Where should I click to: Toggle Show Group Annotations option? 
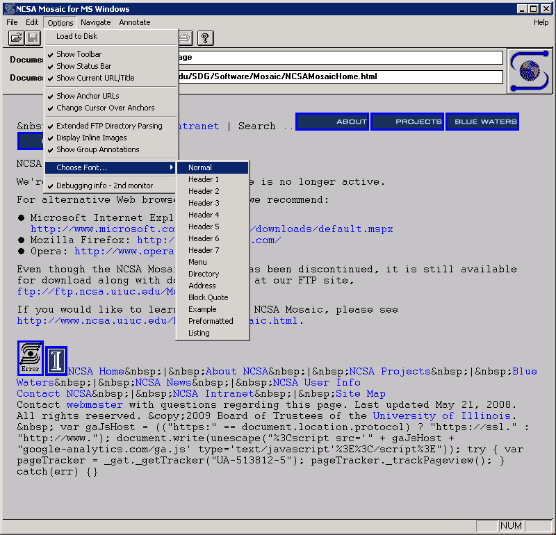point(111,149)
